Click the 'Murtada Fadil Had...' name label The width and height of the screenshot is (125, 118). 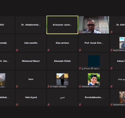click(x=91, y=86)
